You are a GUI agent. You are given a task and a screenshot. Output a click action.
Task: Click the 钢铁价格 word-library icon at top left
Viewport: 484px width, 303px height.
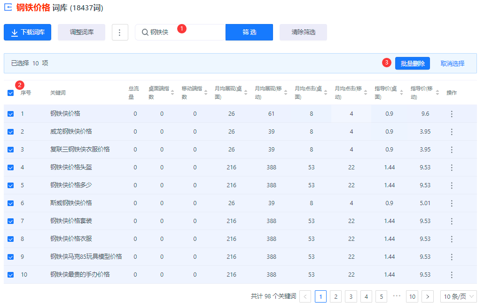coord(8,8)
